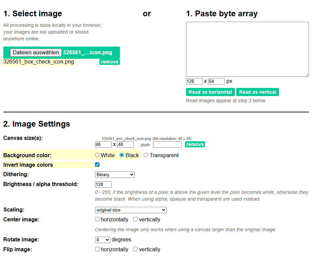Click the brightness threshold field

coord(103,184)
